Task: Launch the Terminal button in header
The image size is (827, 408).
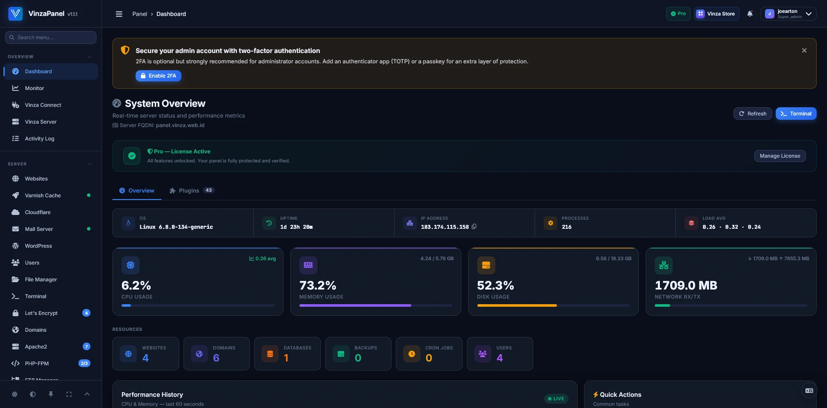Action: point(796,114)
